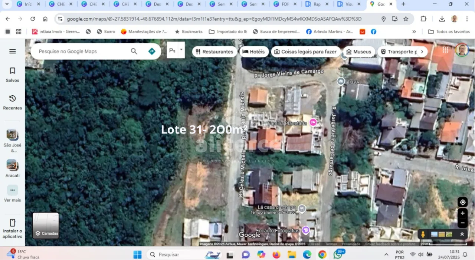This screenshot has height=260, width=475.
Task: Select the Museus category chip
Action: (358, 52)
